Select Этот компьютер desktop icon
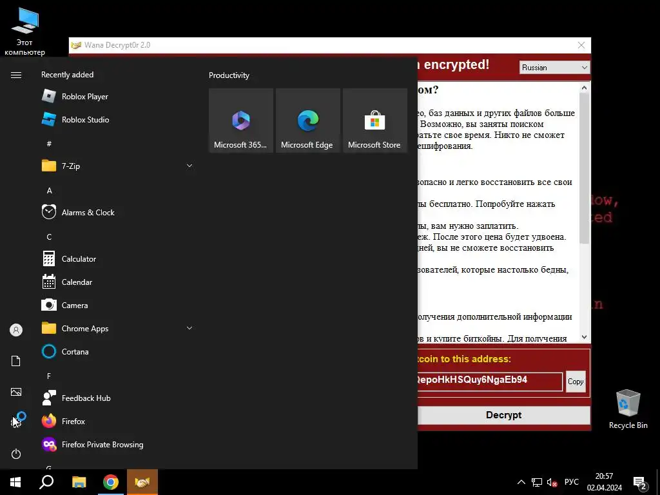The width and height of the screenshot is (660, 495). tap(24, 32)
